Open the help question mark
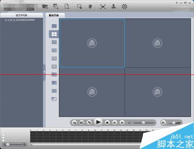 click(x=177, y=3)
